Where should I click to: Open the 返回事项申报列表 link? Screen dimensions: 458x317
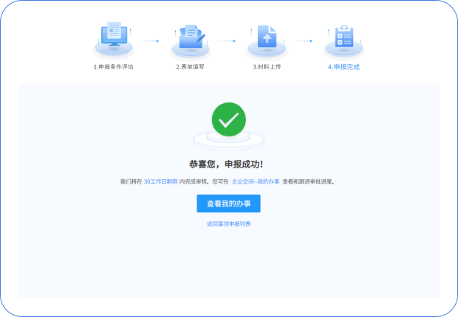tap(228, 223)
